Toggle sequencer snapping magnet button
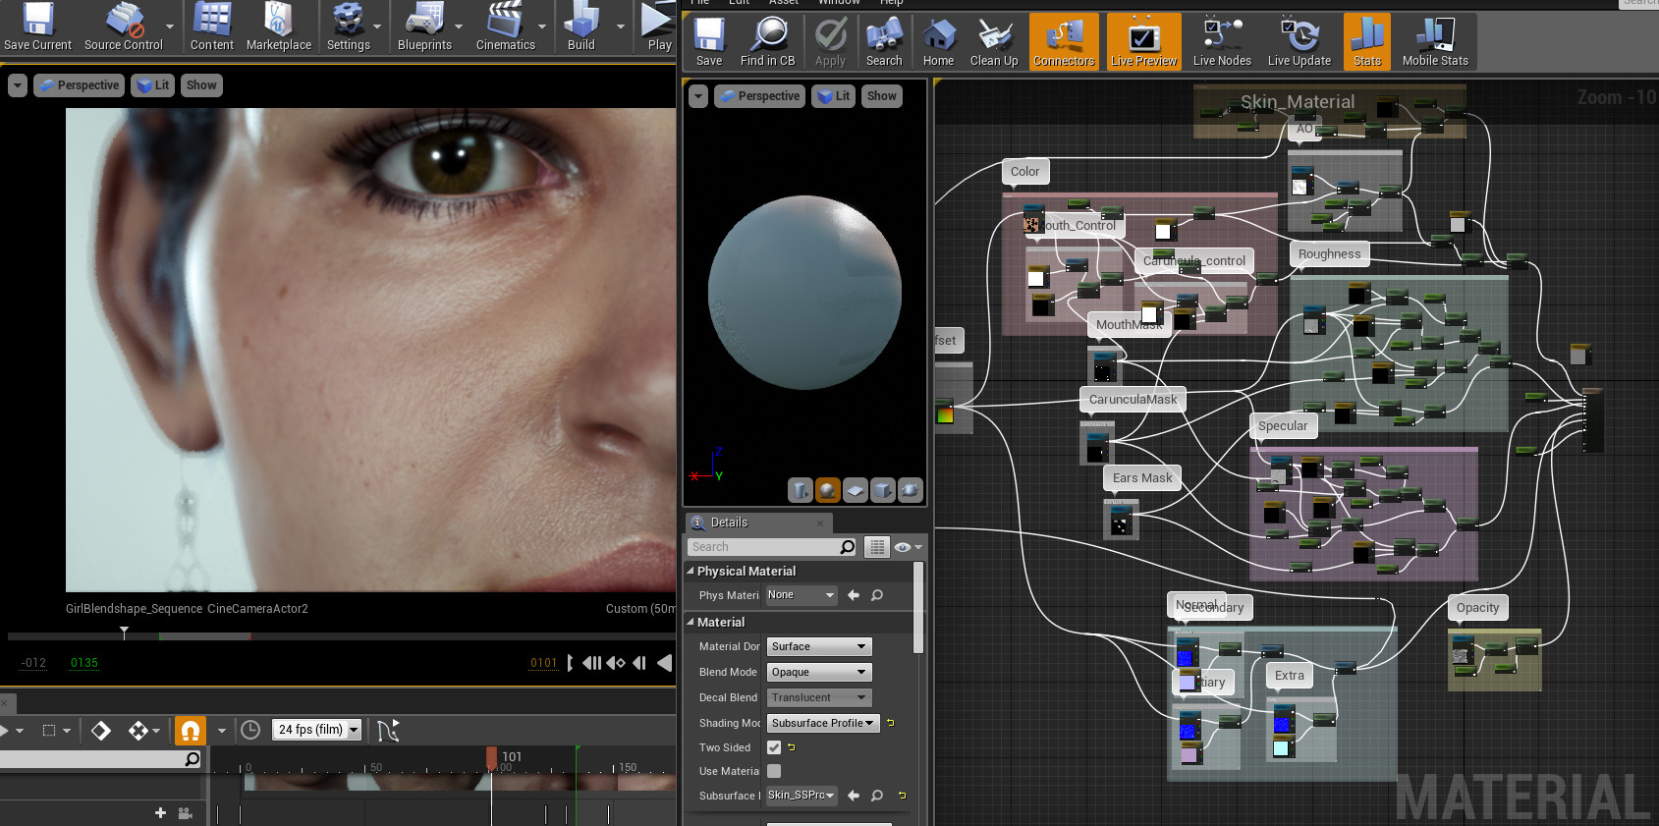 [191, 730]
